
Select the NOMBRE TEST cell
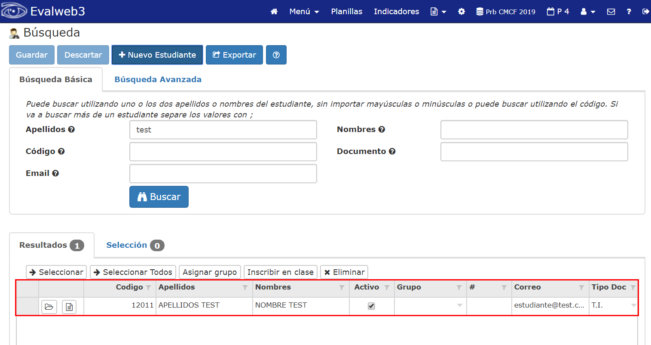tap(301, 305)
